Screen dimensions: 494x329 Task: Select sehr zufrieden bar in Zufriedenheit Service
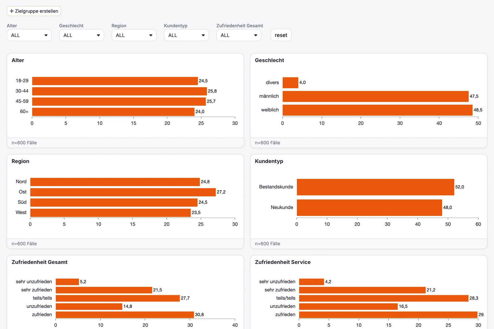coord(362,290)
